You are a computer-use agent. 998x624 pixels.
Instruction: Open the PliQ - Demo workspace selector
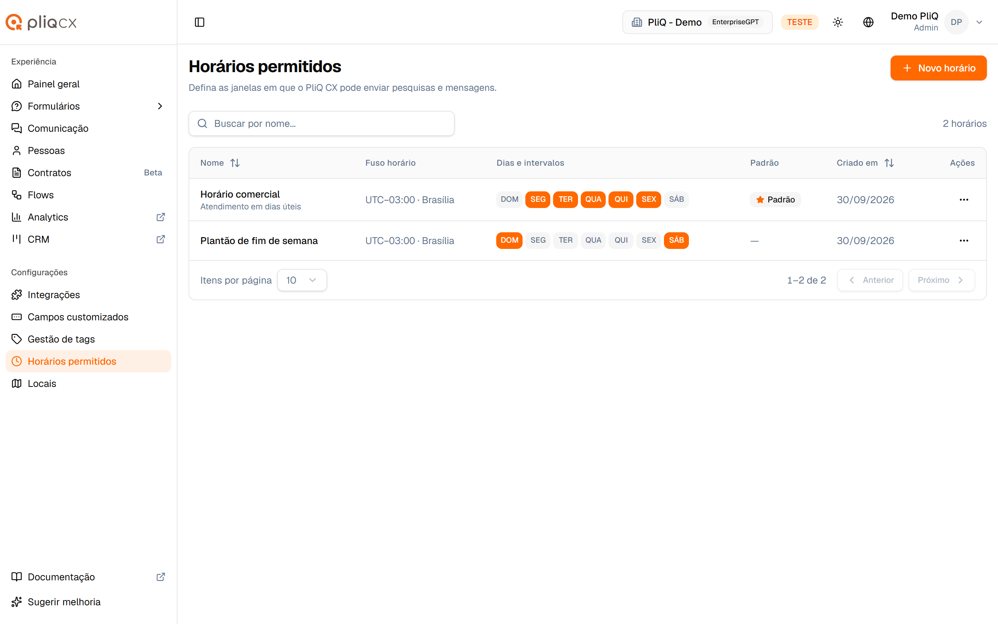[697, 22]
